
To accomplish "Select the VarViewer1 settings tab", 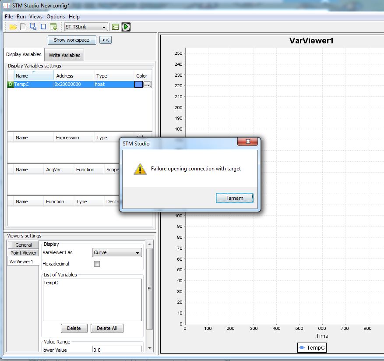I will 23,262.
